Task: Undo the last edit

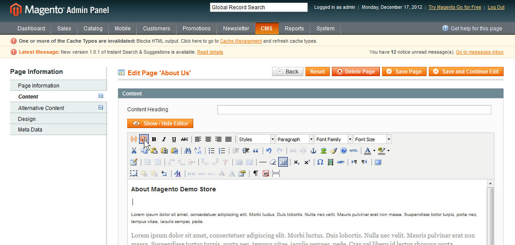Action: [269, 151]
